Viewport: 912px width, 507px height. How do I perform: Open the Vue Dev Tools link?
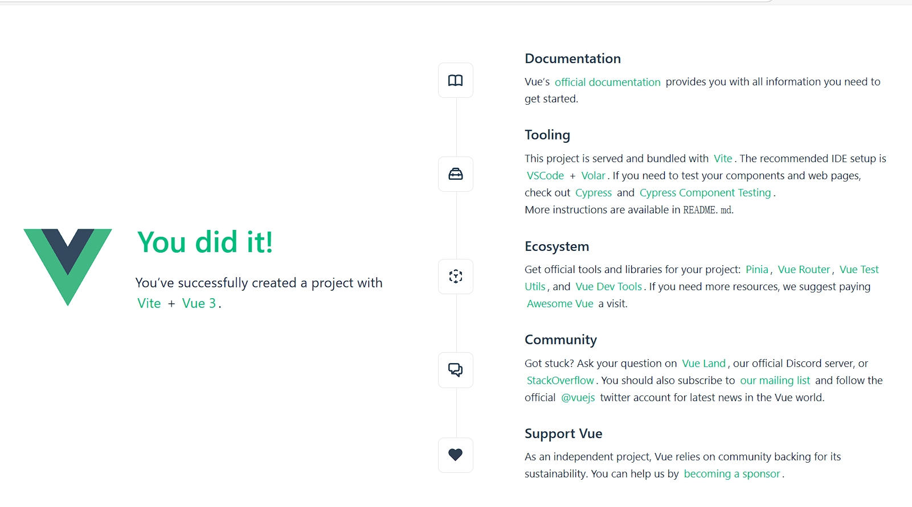pyautogui.click(x=608, y=287)
